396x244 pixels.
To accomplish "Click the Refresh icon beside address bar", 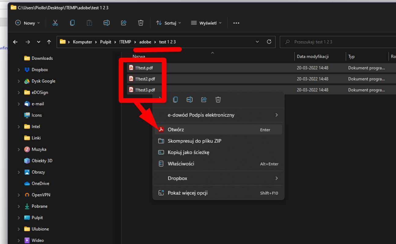I will pos(269,42).
